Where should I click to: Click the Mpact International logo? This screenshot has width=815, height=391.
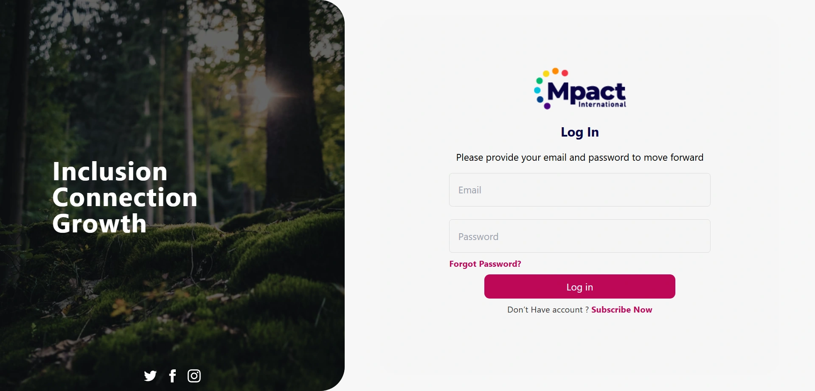tap(580, 89)
